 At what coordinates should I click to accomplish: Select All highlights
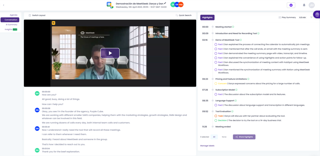(x=214, y=137)
